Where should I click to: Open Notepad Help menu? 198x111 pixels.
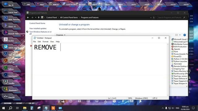point(58,42)
